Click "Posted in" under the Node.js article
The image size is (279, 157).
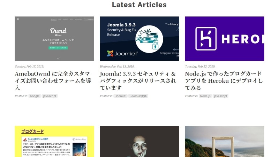(191, 96)
